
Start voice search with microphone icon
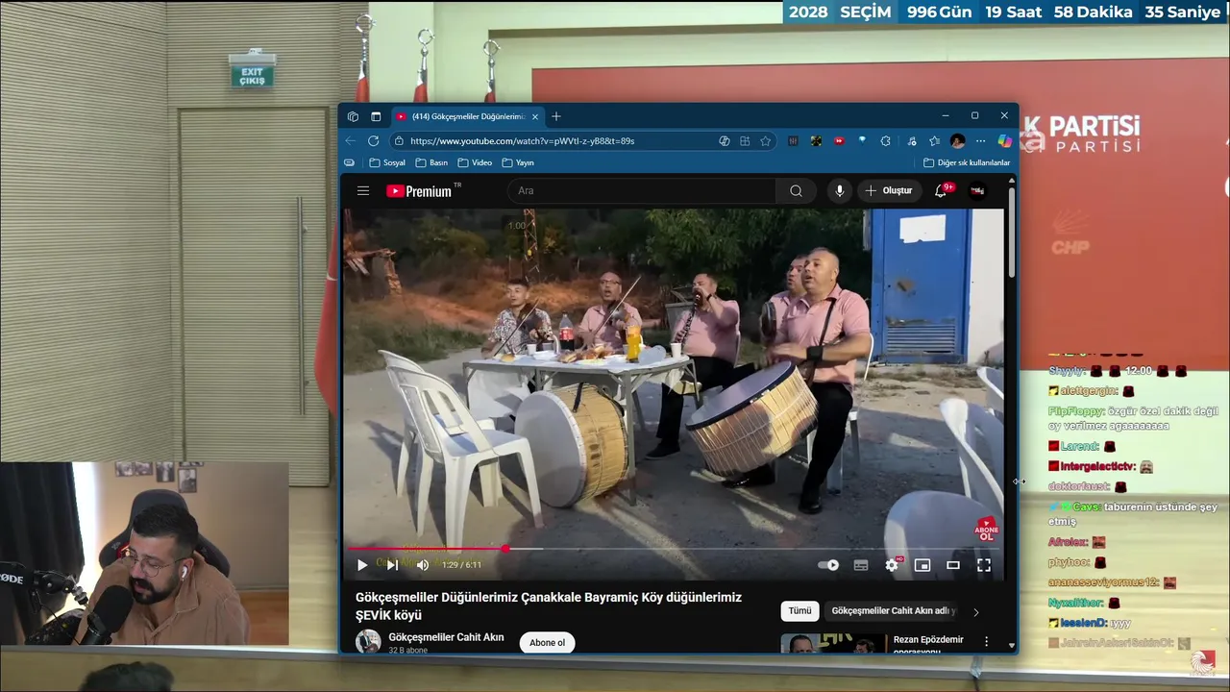click(839, 190)
